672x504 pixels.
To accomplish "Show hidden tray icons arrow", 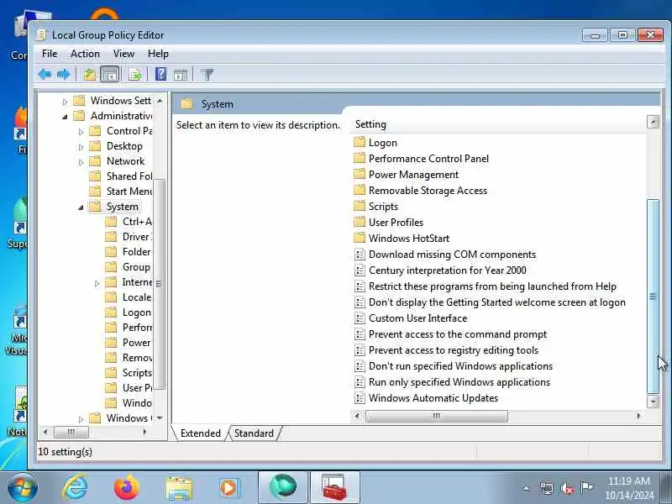I will pos(527,488).
